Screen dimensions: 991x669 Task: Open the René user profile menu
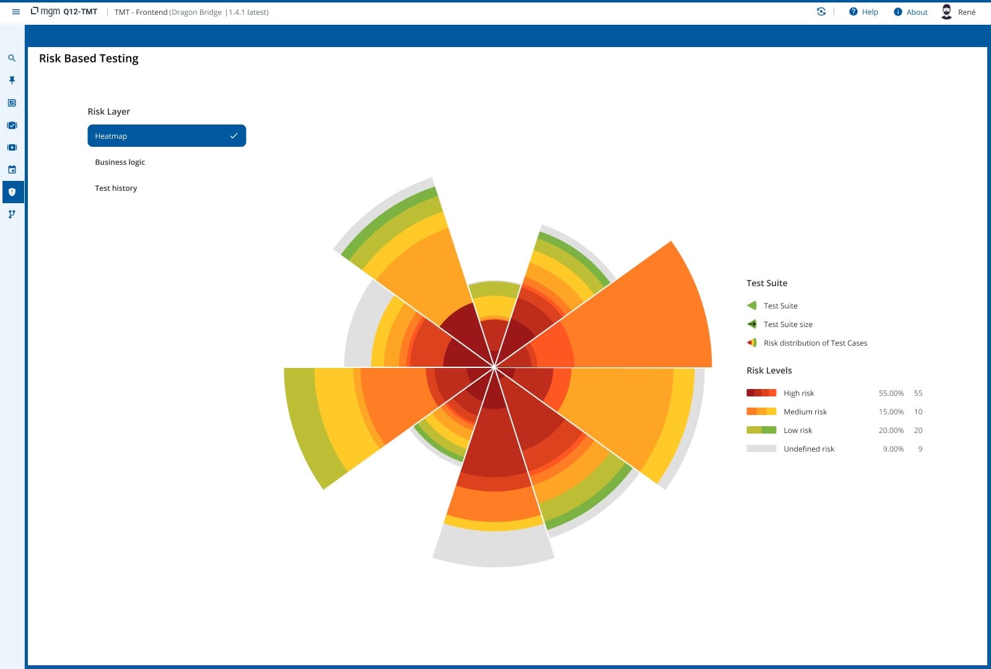(958, 12)
